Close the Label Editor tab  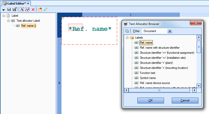click(x=28, y=3)
